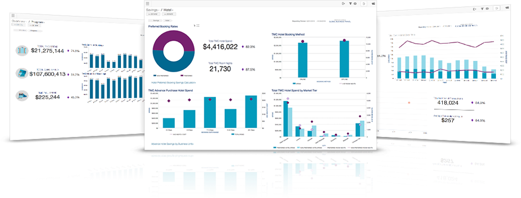The image size is (521, 198).
Task: Open Hotel Preferred Booking Savings Calculation link
Action: [174, 82]
